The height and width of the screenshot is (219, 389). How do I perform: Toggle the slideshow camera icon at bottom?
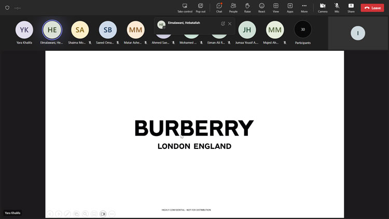click(x=103, y=214)
